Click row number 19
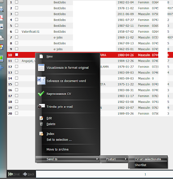Screen dimensions: 173x179 10,107
